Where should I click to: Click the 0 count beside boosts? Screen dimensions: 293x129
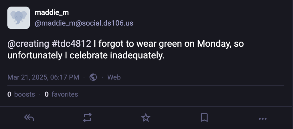(9, 94)
